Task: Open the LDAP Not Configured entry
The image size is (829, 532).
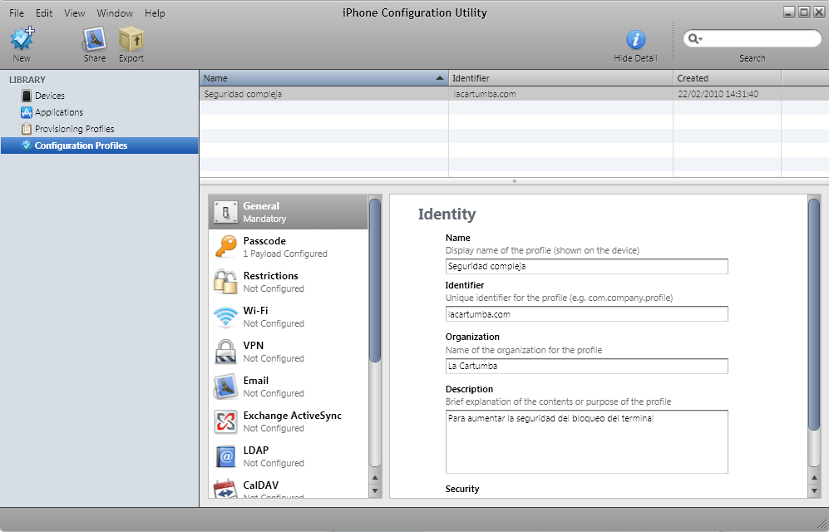Action: 289,456
